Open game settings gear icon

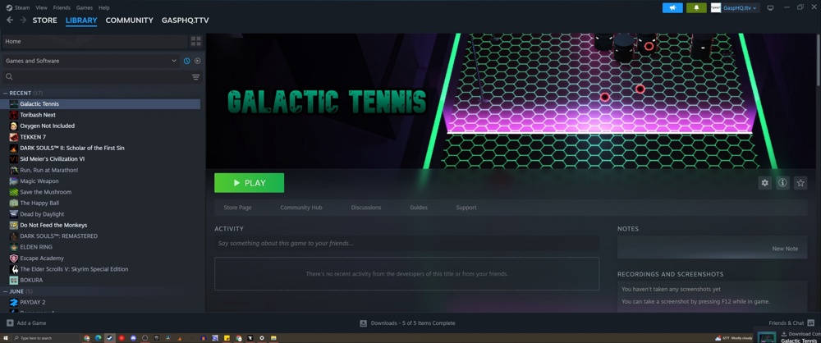click(765, 183)
